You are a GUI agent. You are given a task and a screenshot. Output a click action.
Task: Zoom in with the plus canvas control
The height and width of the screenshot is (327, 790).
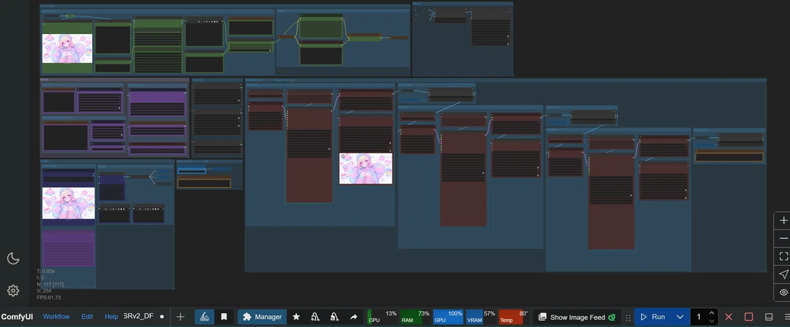(783, 220)
